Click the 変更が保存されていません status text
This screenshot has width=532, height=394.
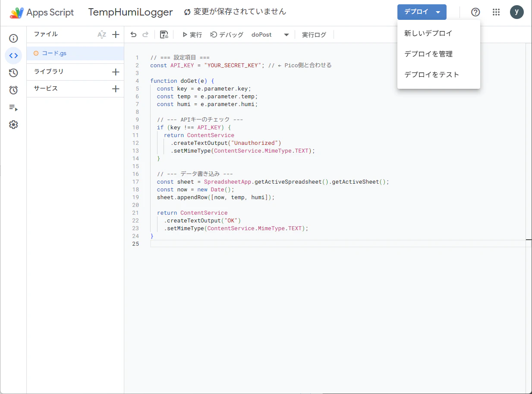point(239,12)
